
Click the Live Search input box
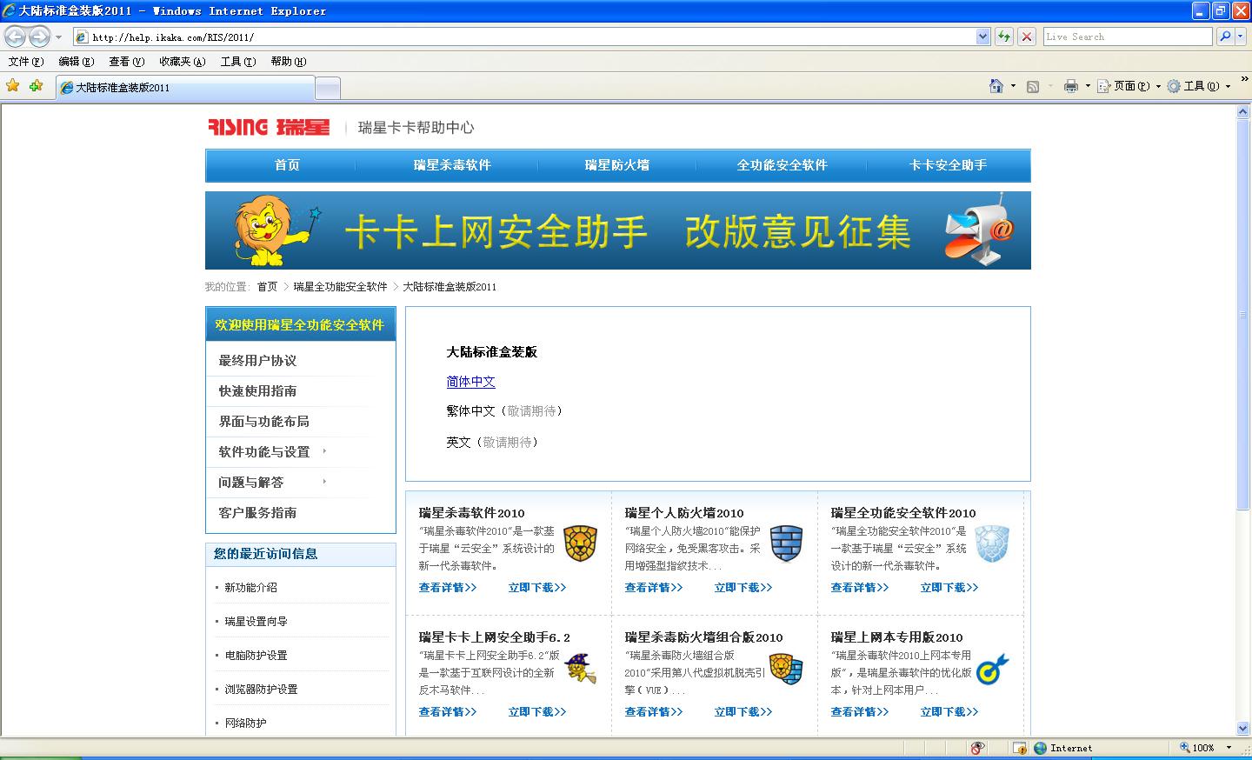tap(1128, 37)
